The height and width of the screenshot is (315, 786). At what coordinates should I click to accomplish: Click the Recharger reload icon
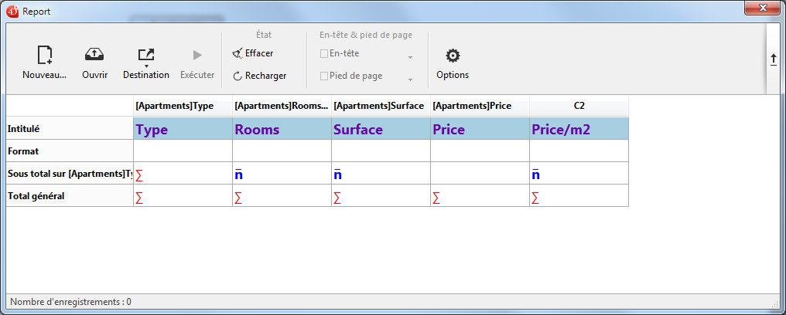[238, 76]
